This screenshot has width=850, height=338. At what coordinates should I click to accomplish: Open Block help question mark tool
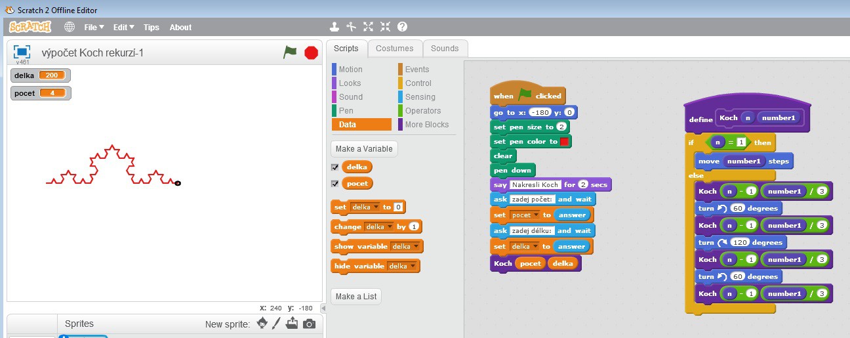tap(402, 27)
